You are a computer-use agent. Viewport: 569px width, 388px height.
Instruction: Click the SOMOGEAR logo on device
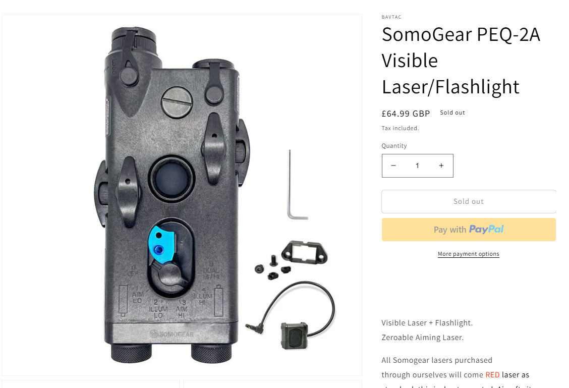172,334
